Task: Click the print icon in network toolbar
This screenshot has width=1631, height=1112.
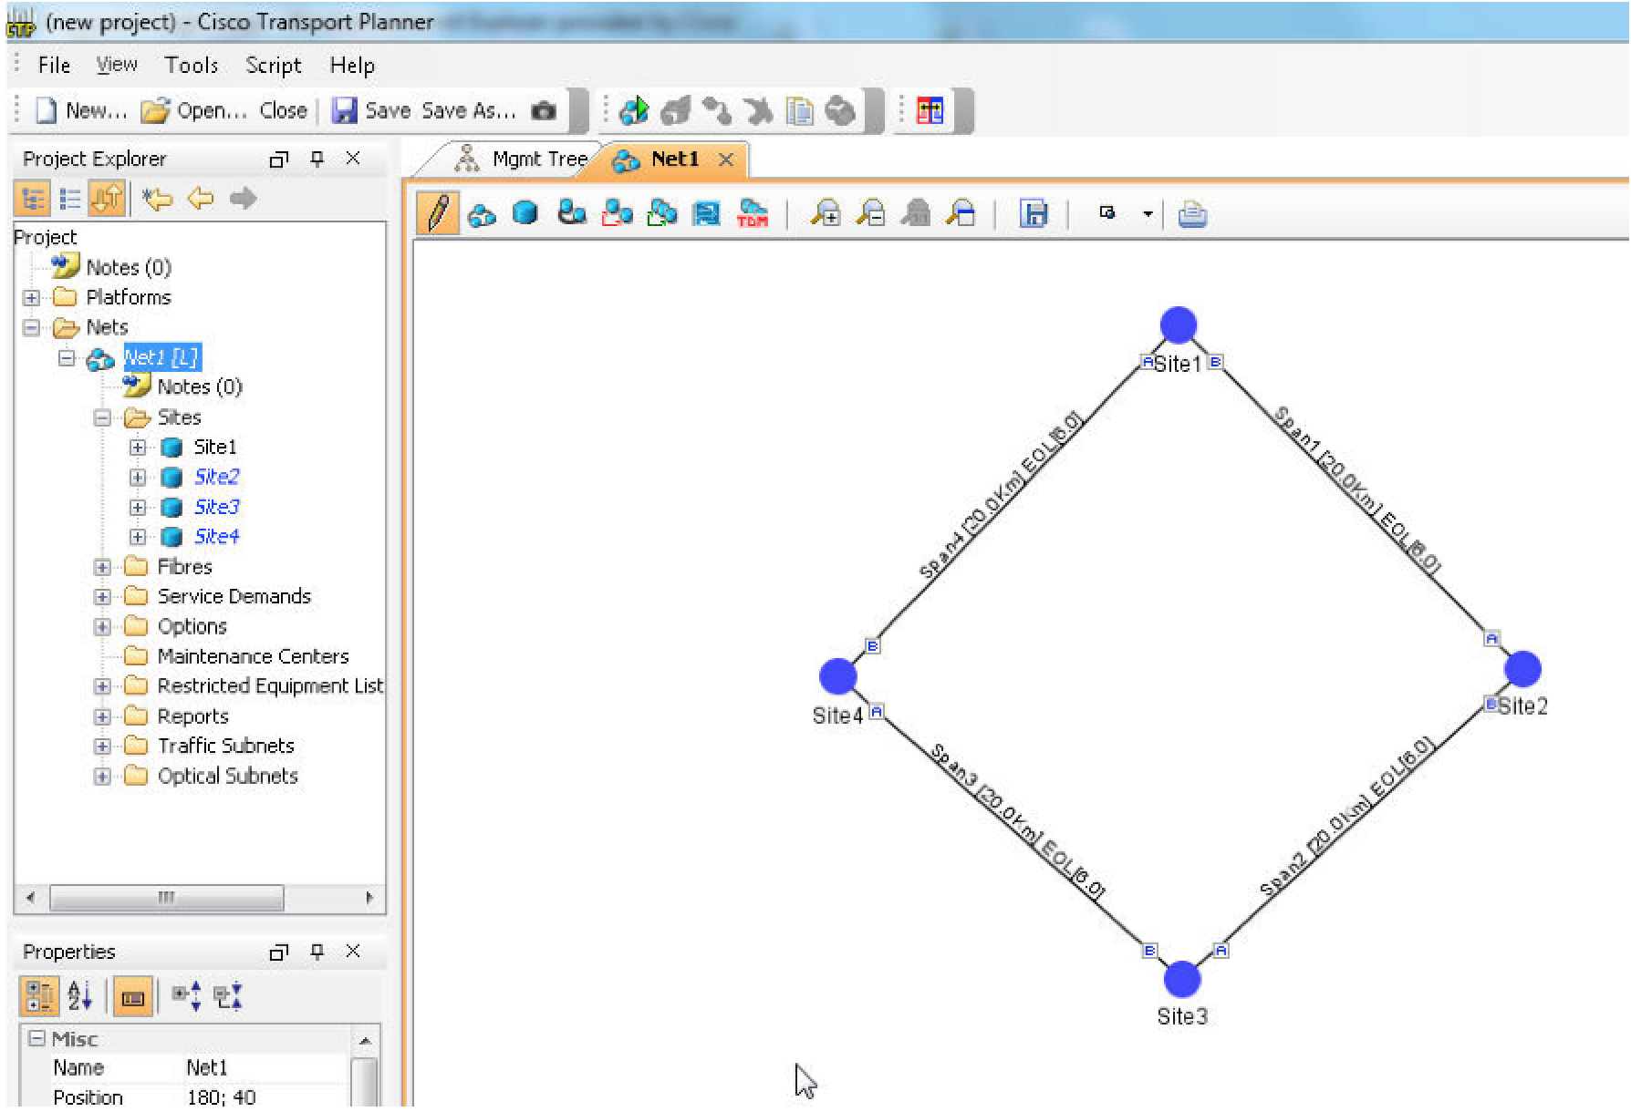Action: click(1192, 214)
